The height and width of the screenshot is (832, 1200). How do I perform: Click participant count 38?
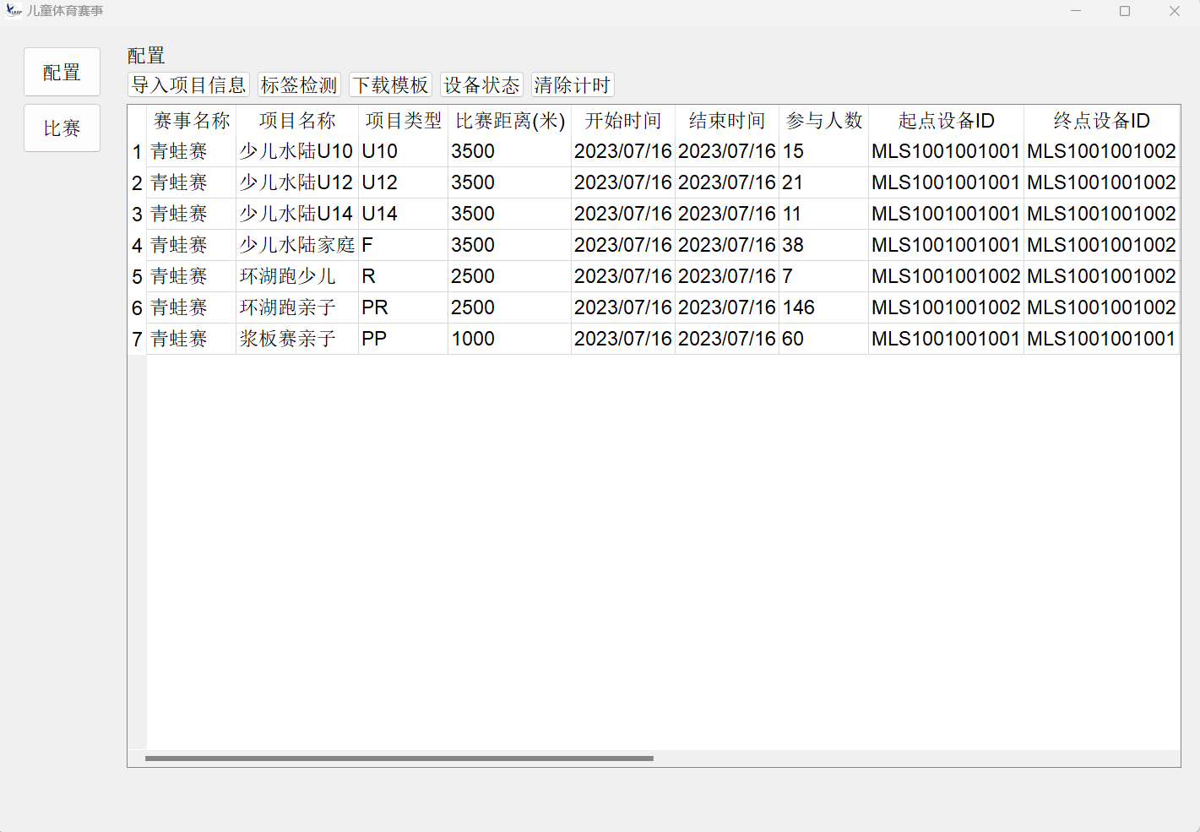[x=824, y=245]
